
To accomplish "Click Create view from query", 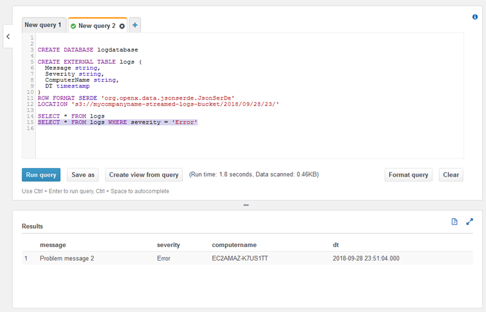I will click(x=144, y=175).
